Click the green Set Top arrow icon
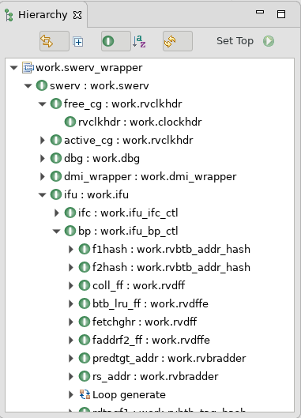This screenshot has width=301, height=418. click(268, 41)
